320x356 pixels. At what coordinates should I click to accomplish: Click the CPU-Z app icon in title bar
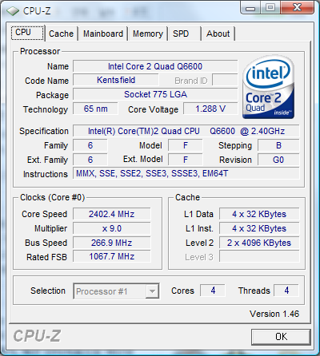13,11
